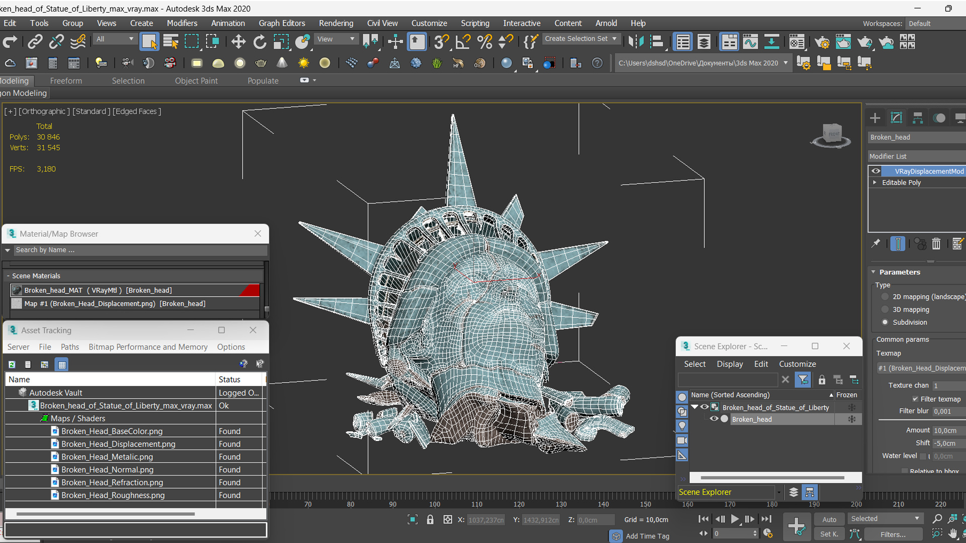Open Render Setup dialog
966x543 pixels.
tap(822, 42)
